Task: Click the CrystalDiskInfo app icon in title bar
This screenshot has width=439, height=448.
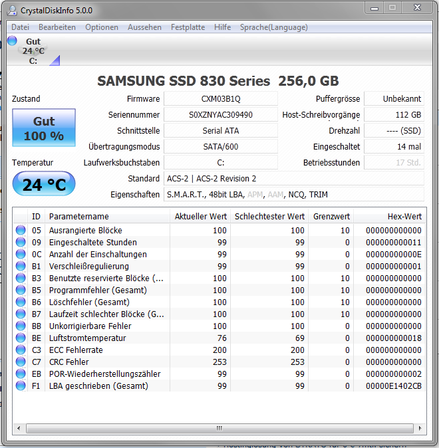Action: point(12,11)
